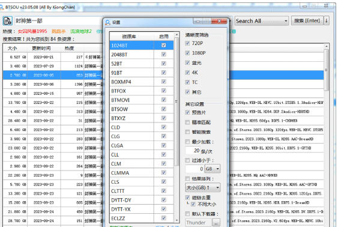Image resolution: width=338 pixels, height=227 pixels.
Task: Click the 设置 dialog title icon
Action: [x=107, y=22]
